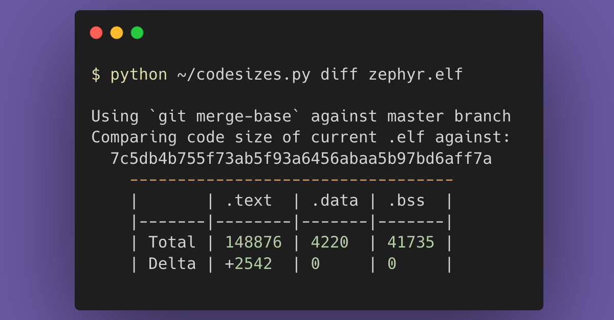Click the .text column header
This screenshot has height=320, width=614.
click(249, 201)
